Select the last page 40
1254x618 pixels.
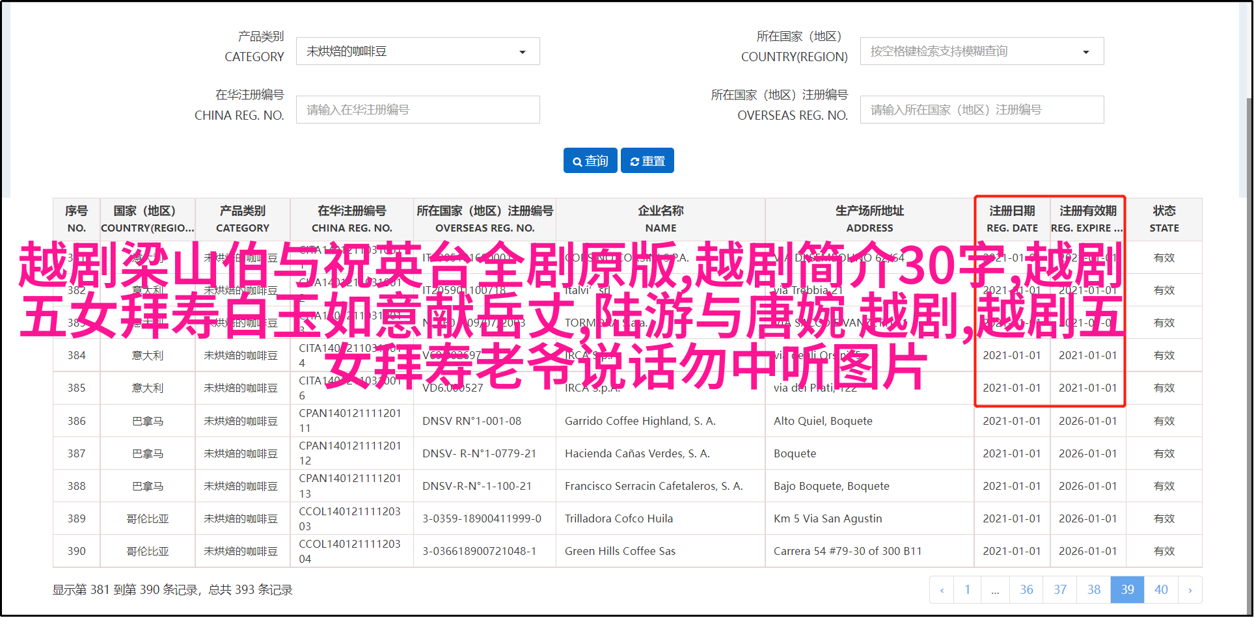point(1161,590)
